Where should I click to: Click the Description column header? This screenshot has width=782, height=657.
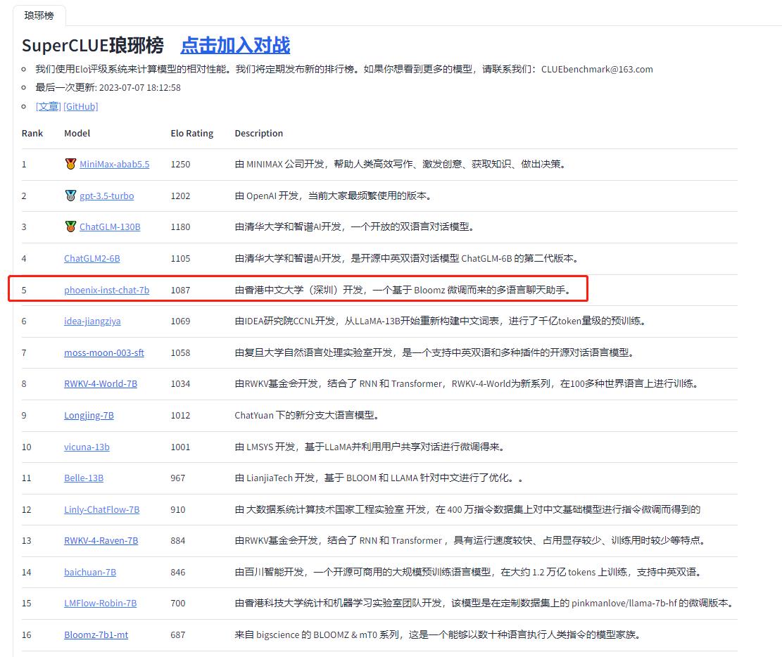[x=259, y=133]
